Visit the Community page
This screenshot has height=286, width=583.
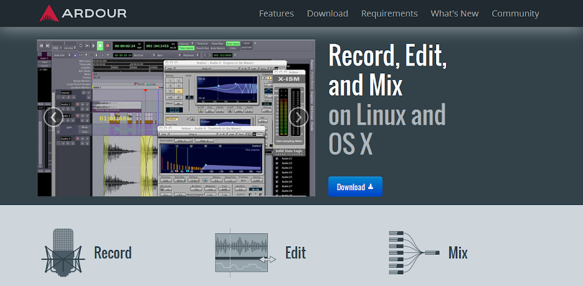tap(515, 14)
